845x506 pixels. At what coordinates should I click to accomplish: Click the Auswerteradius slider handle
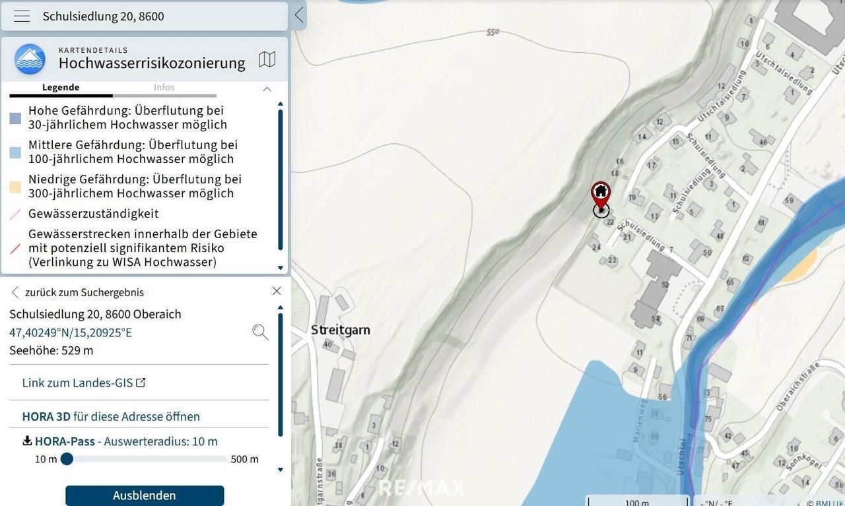coord(67,459)
